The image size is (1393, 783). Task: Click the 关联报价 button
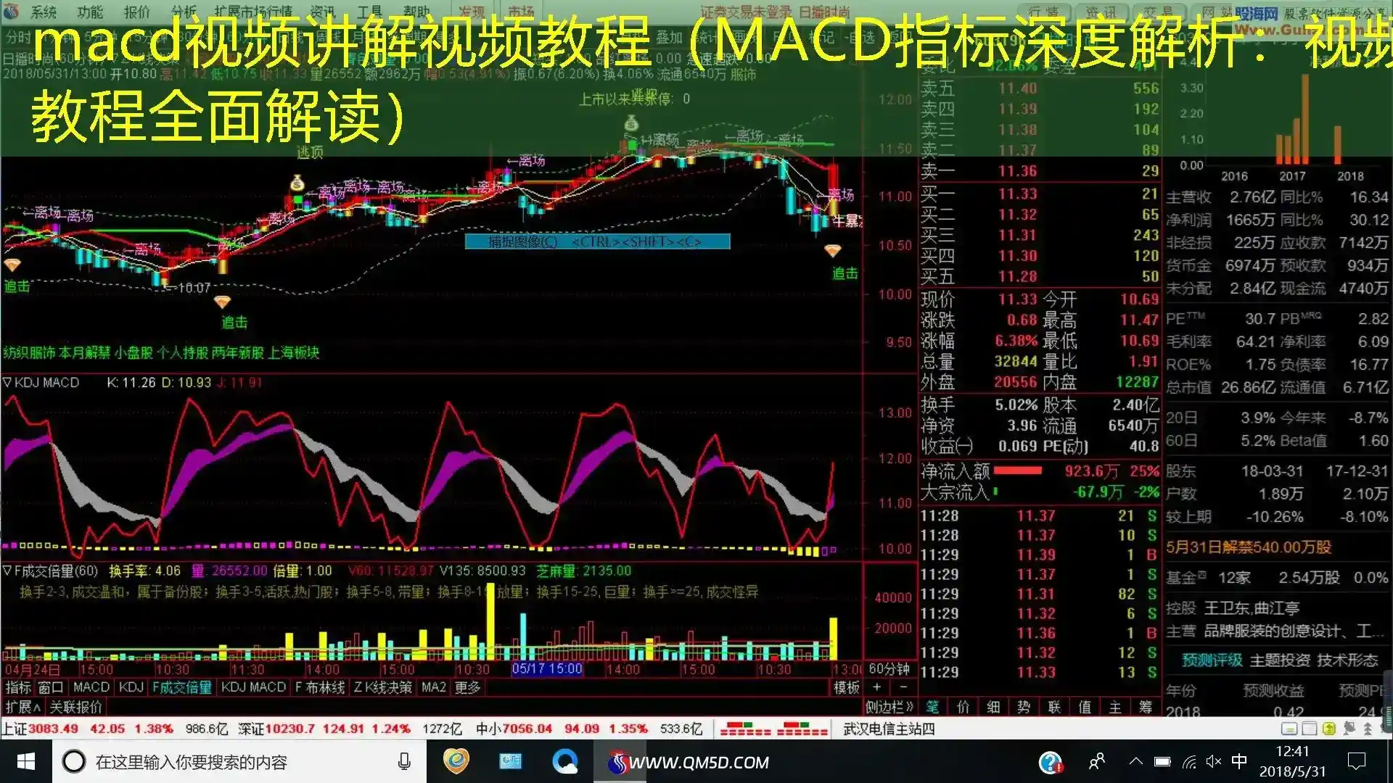click(x=76, y=706)
